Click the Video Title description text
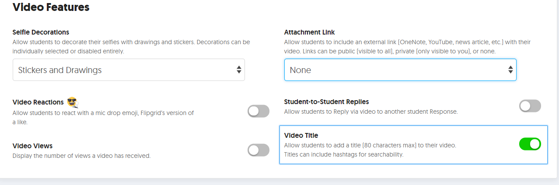The width and height of the screenshot is (559, 185). tap(370, 150)
